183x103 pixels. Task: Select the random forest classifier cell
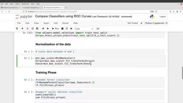click(100, 82)
